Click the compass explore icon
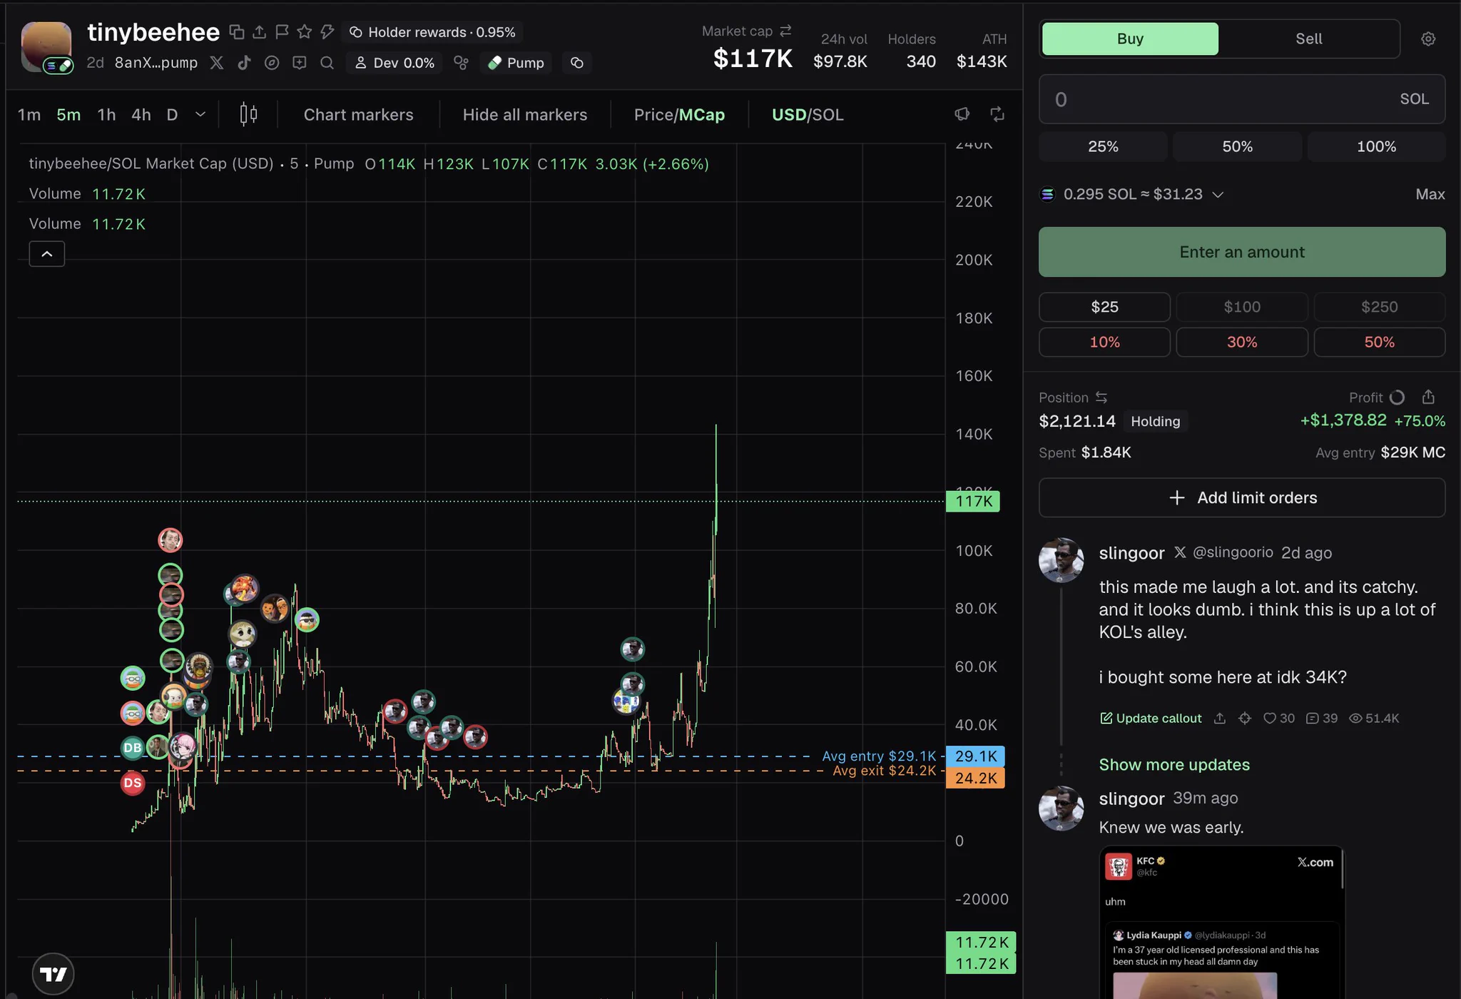 (x=272, y=63)
